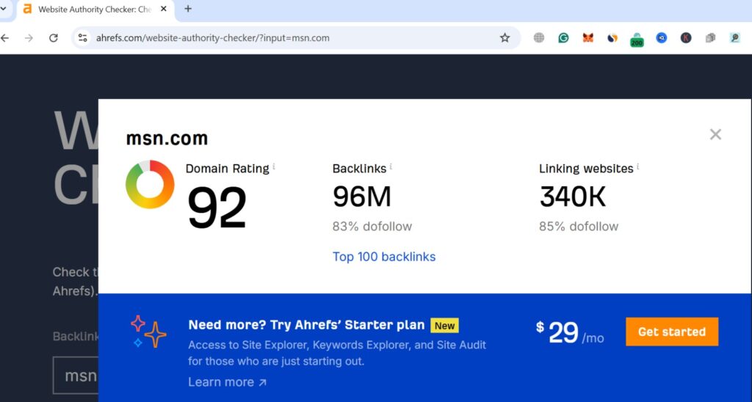Image resolution: width=752 pixels, height=402 pixels.
Task: Click the Linking websites label
Action: pos(586,169)
